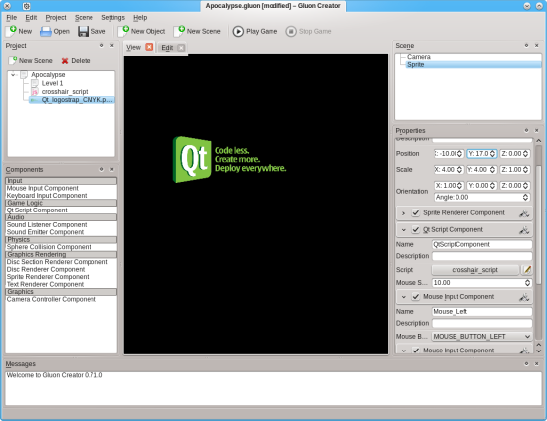Click New Scene in Project panel
The width and height of the screenshot is (547, 421).
click(31, 61)
